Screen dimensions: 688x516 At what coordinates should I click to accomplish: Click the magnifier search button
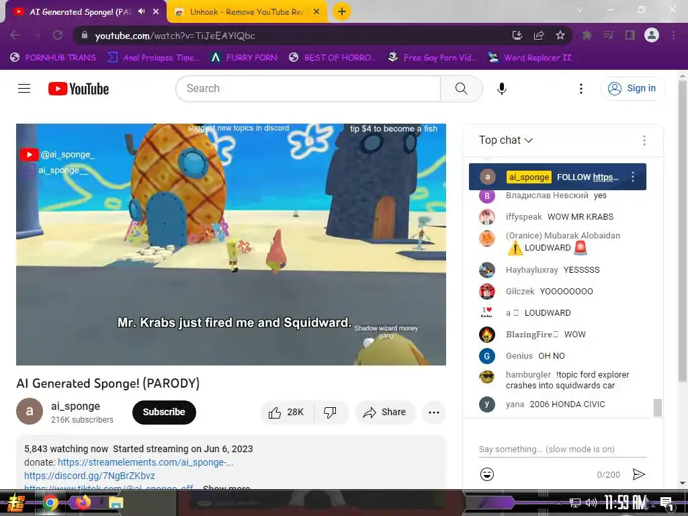click(461, 89)
